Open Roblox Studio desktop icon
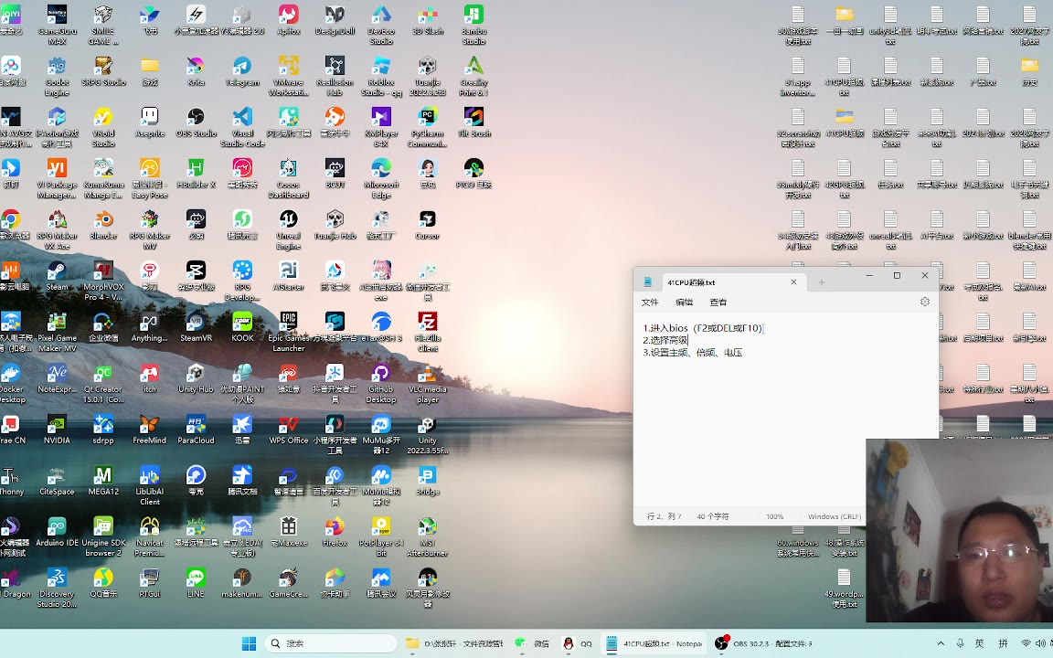 [381, 76]
